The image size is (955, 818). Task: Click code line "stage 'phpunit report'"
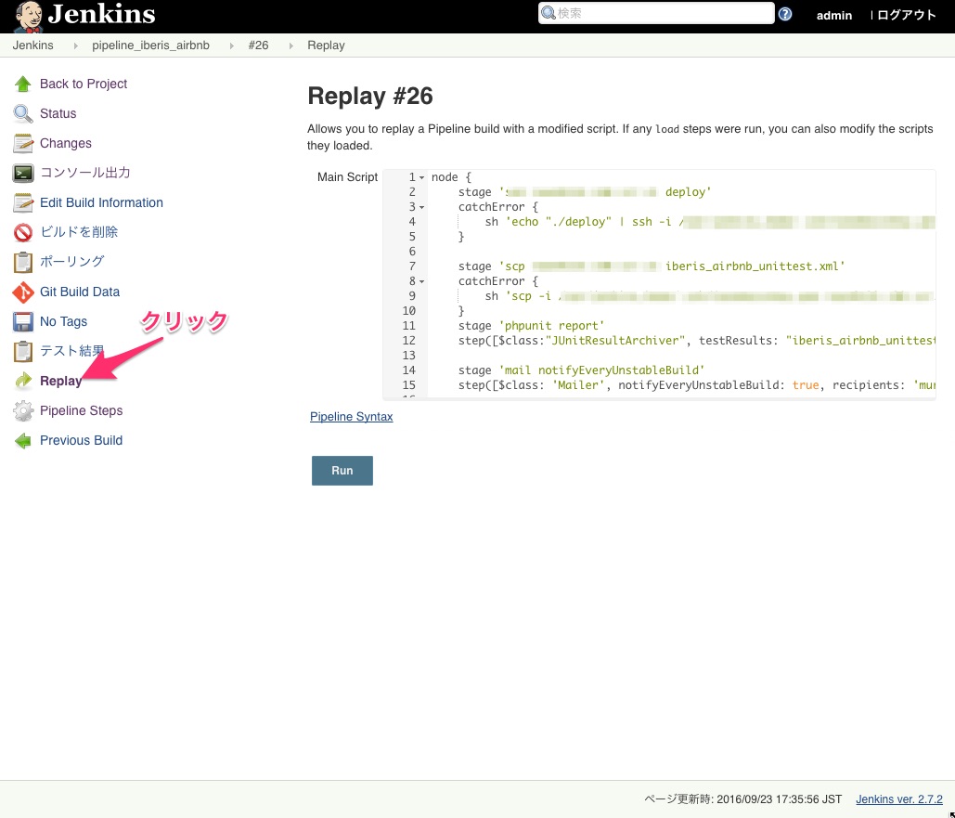(x=531, y=326)
